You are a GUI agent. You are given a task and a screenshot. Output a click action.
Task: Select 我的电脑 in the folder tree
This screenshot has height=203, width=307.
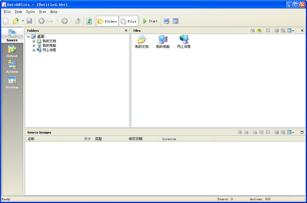pyautogui.click(x=49, y=46)
